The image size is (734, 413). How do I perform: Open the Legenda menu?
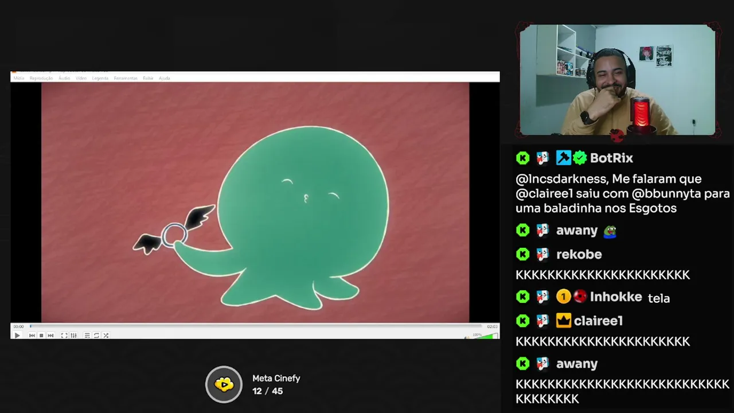[x=100, y=78]
